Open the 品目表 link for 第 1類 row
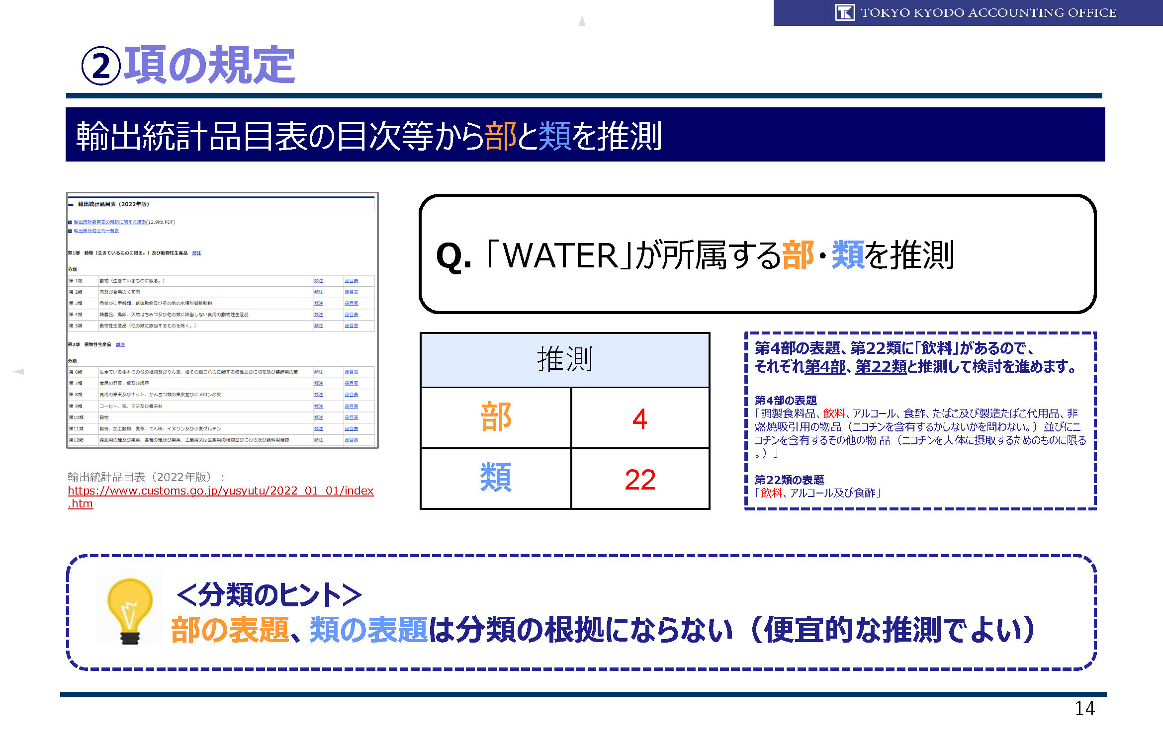 pyautogui.click(x=351, y=281)
